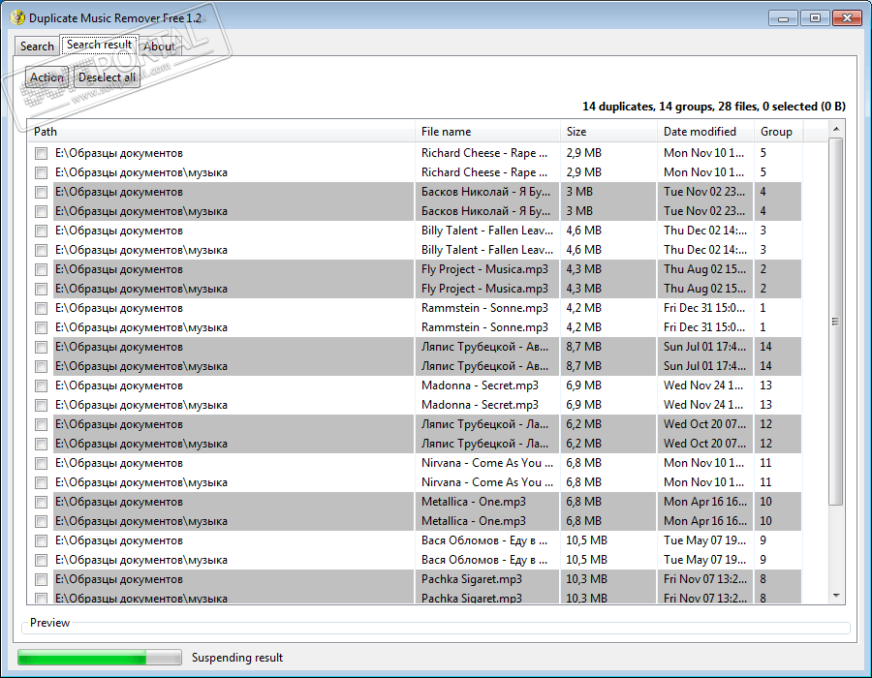Click the scroll up arrow of the results list
Image resolution: width=872 pixels, height=678 pixels.
[836, 130]
